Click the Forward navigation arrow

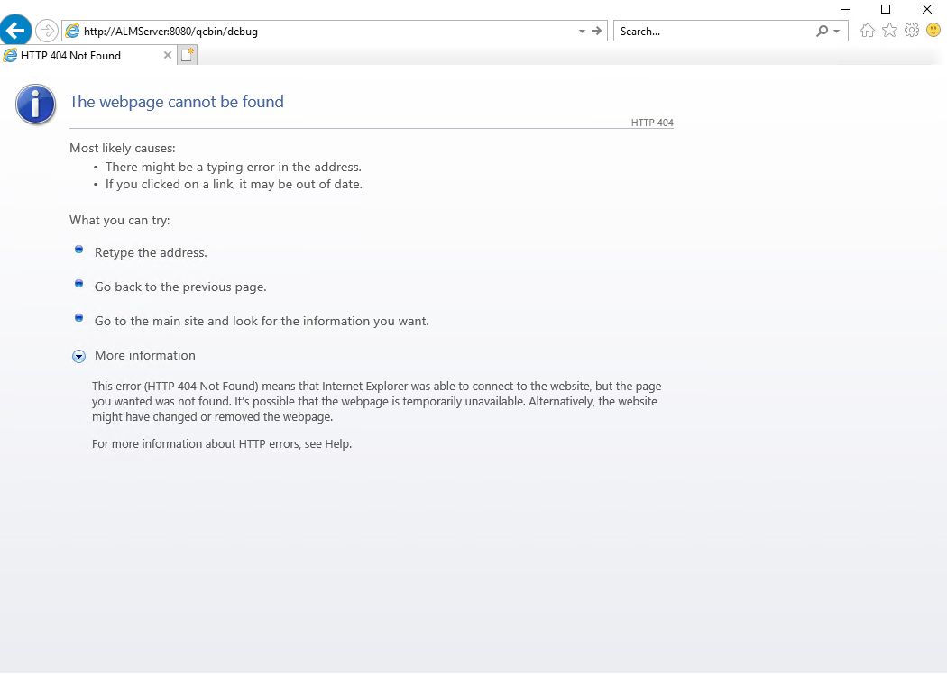tap(46, 30)
